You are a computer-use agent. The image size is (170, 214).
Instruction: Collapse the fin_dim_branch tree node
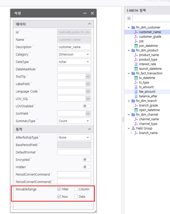pos(129,101)
